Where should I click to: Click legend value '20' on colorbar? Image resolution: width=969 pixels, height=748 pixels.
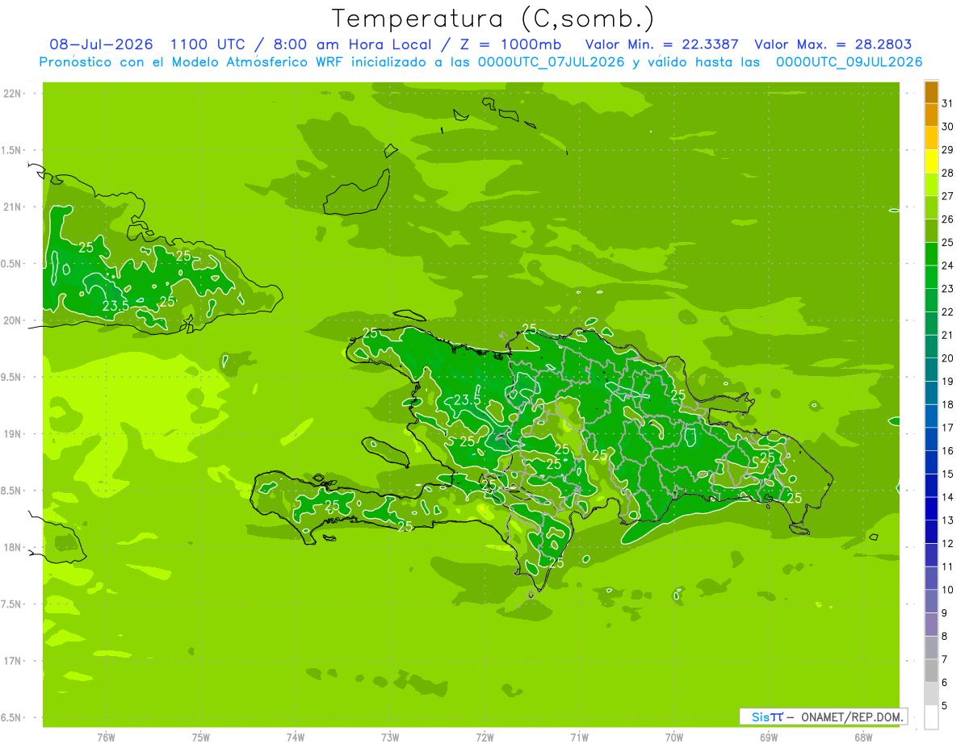(x=948, y=358)
